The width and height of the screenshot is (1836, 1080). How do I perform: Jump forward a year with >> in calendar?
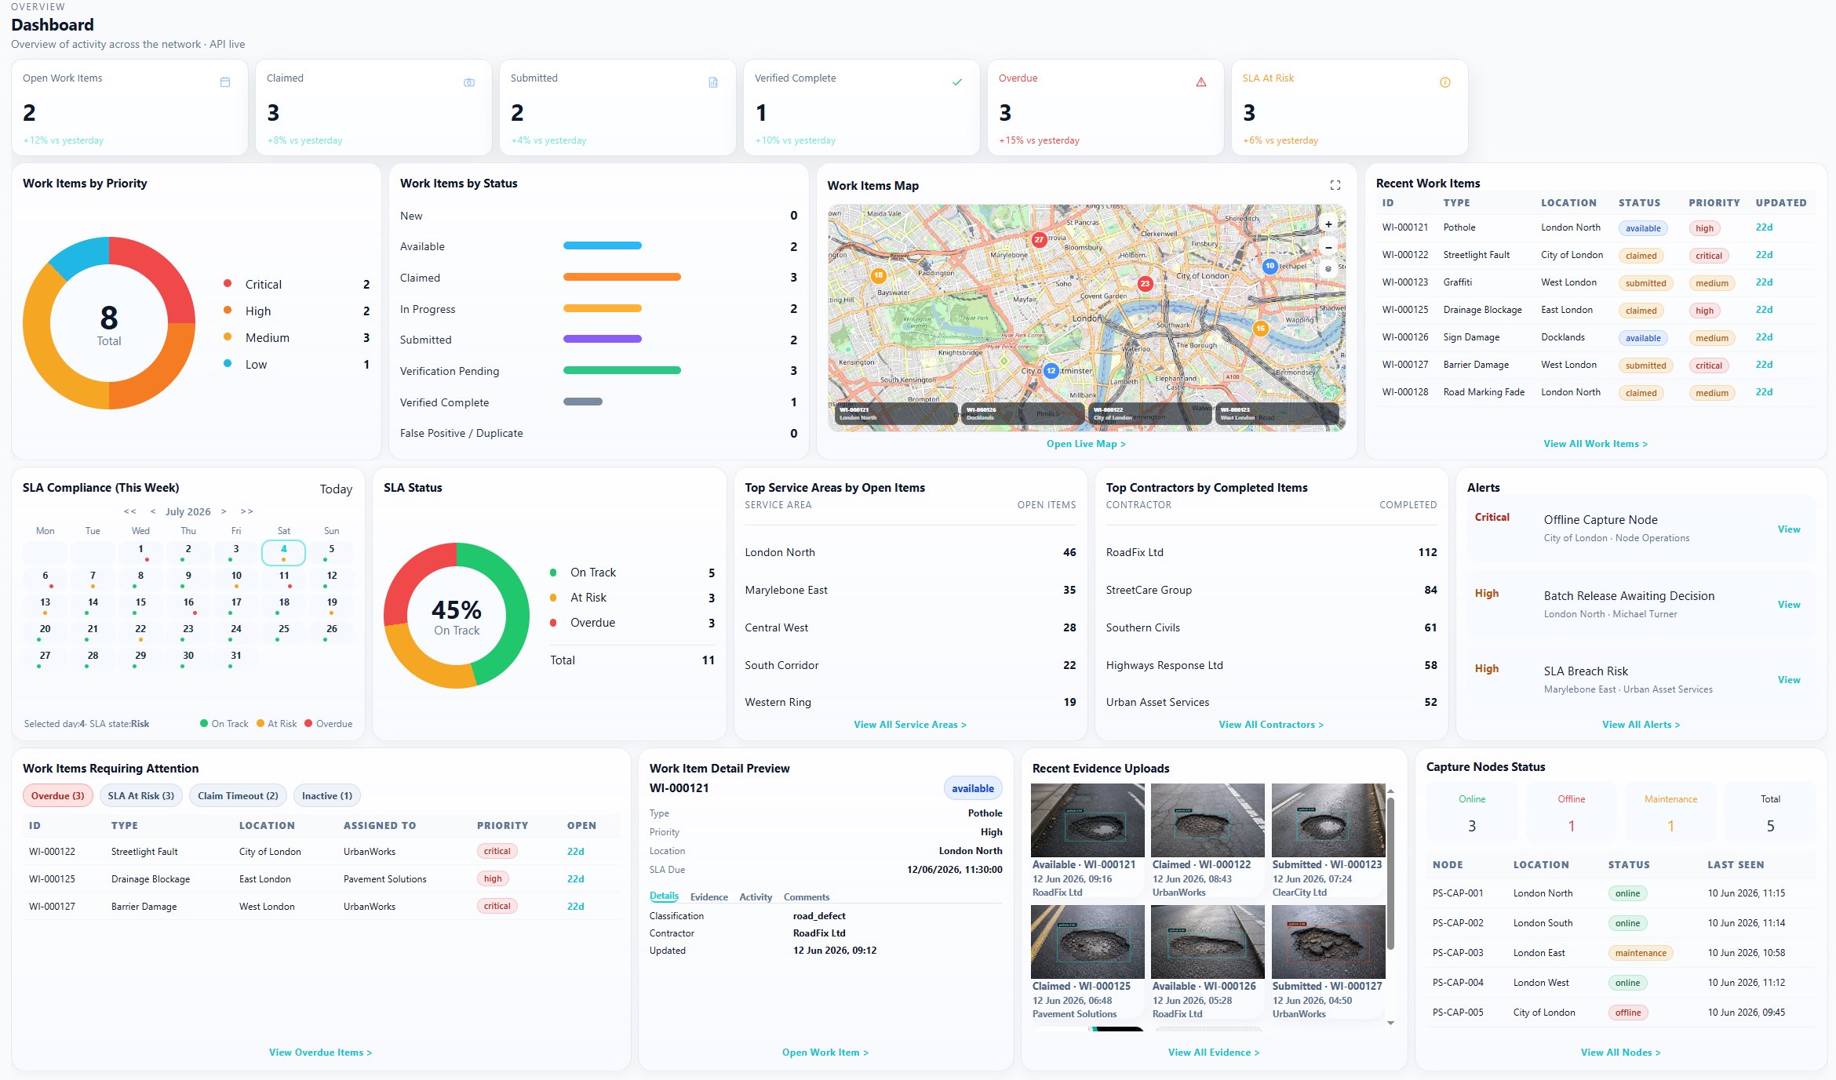tap(246, 511)
